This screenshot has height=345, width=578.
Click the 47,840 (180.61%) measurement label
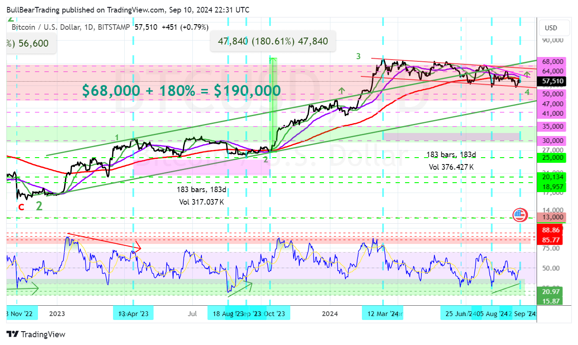pyautogui.click(x=272, y=41)
